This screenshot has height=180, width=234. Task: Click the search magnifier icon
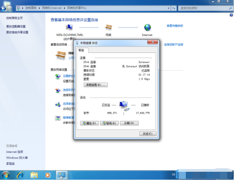pos(231,8)
